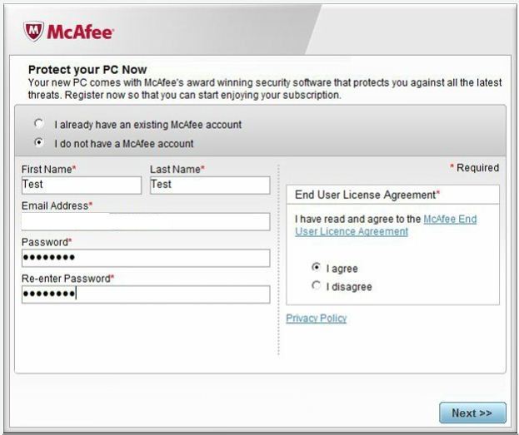Click the McAfee shield logo
Screen dimensions: 519x435
[x=33, y=32]
